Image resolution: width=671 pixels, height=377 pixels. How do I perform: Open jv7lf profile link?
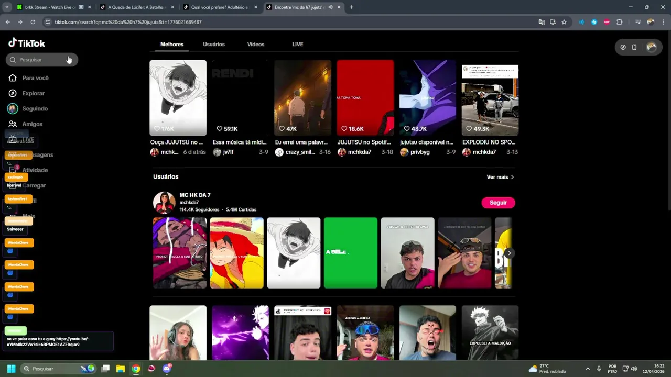[228, 152]
